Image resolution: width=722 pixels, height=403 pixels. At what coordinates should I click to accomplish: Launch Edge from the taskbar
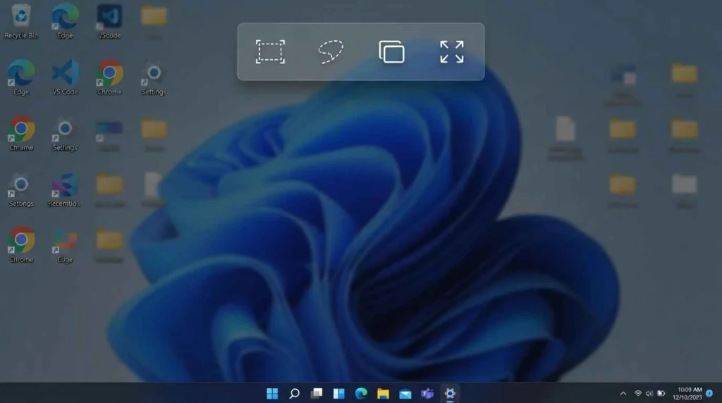pyautogui.click(x=361, y=393)
